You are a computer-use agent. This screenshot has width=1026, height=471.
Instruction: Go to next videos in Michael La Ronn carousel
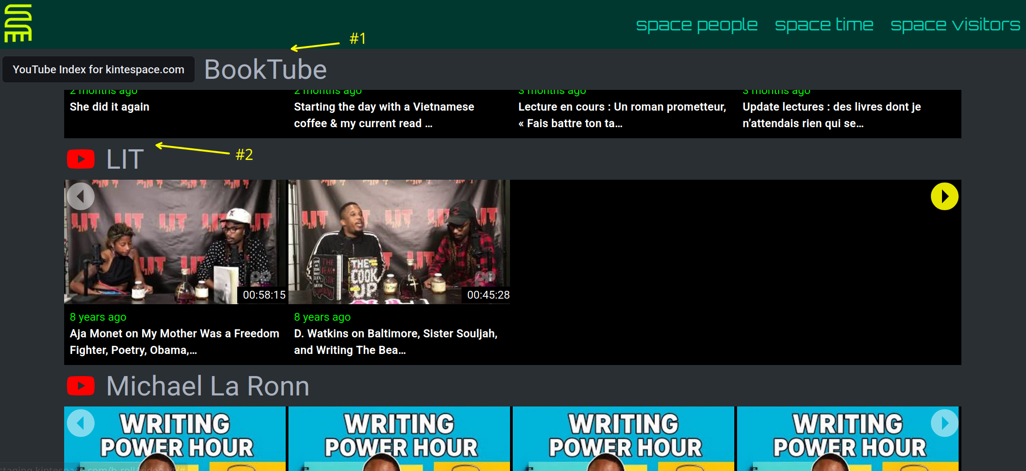tap(944, 423)
